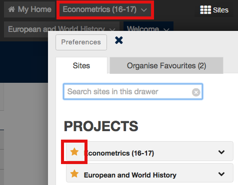This screenshot has width=238, height=185.
Task: Open the Sites grid icon
Action: click(205, 10)
